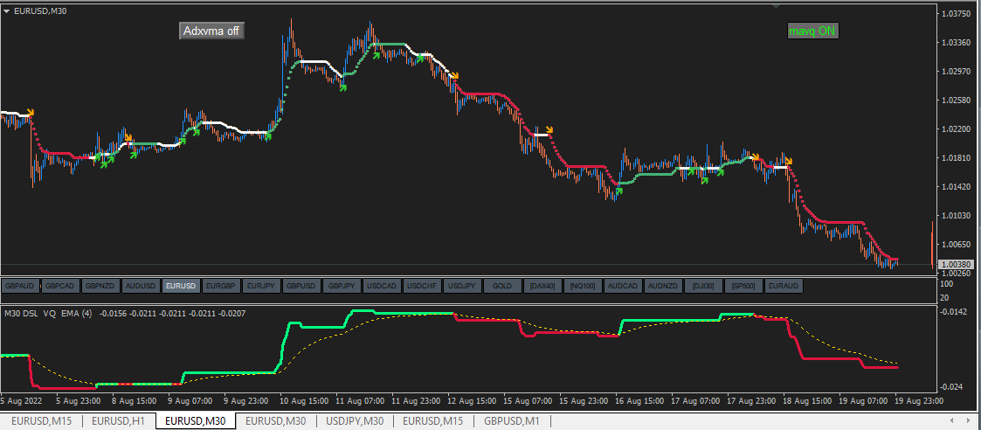
Task: Click the 1.03750 price scale label
Action: [x=954, y=13]
